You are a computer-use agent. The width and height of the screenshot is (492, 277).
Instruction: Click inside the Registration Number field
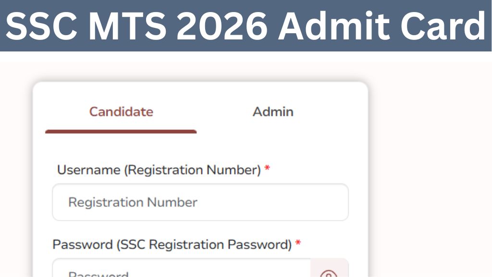[200, 202]
